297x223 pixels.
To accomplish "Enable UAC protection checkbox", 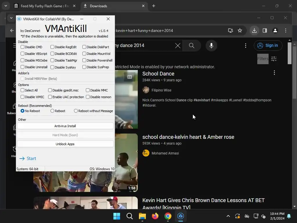I will click(50, 97).
